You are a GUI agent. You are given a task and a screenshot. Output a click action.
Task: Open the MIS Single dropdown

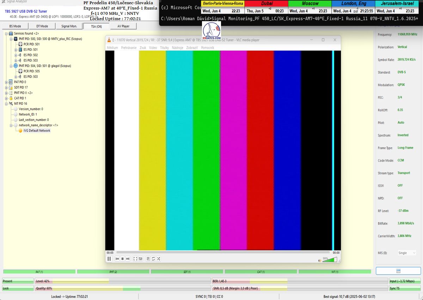406,253
